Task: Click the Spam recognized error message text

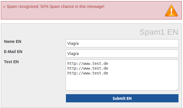Action: pyautogui.click(x=55, y=6)
